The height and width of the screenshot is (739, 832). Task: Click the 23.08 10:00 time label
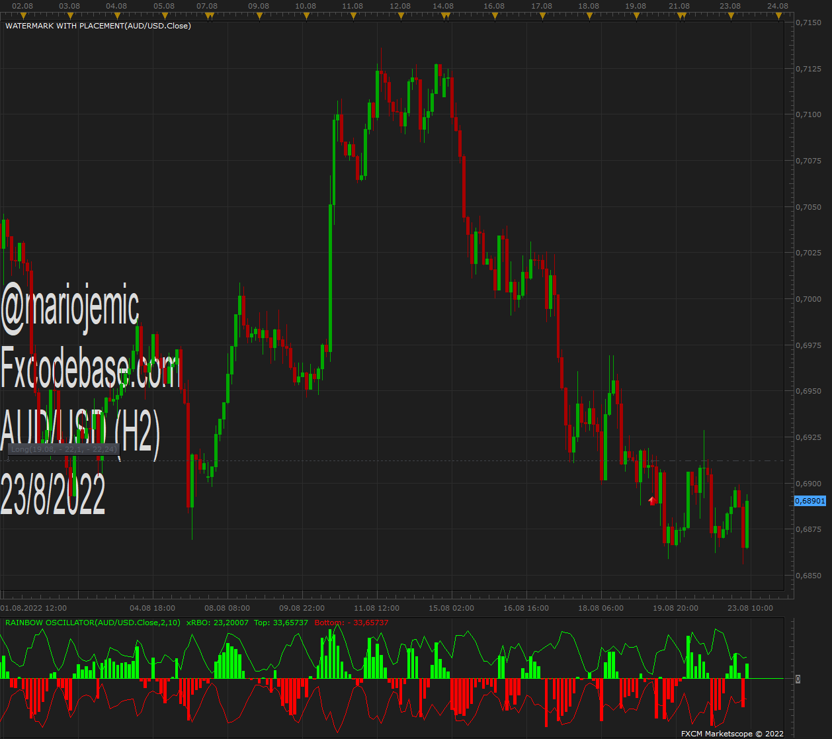pos(750,607)
